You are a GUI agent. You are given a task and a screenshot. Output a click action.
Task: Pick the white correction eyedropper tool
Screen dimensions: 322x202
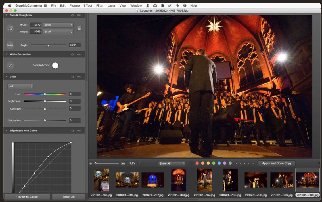10,66
